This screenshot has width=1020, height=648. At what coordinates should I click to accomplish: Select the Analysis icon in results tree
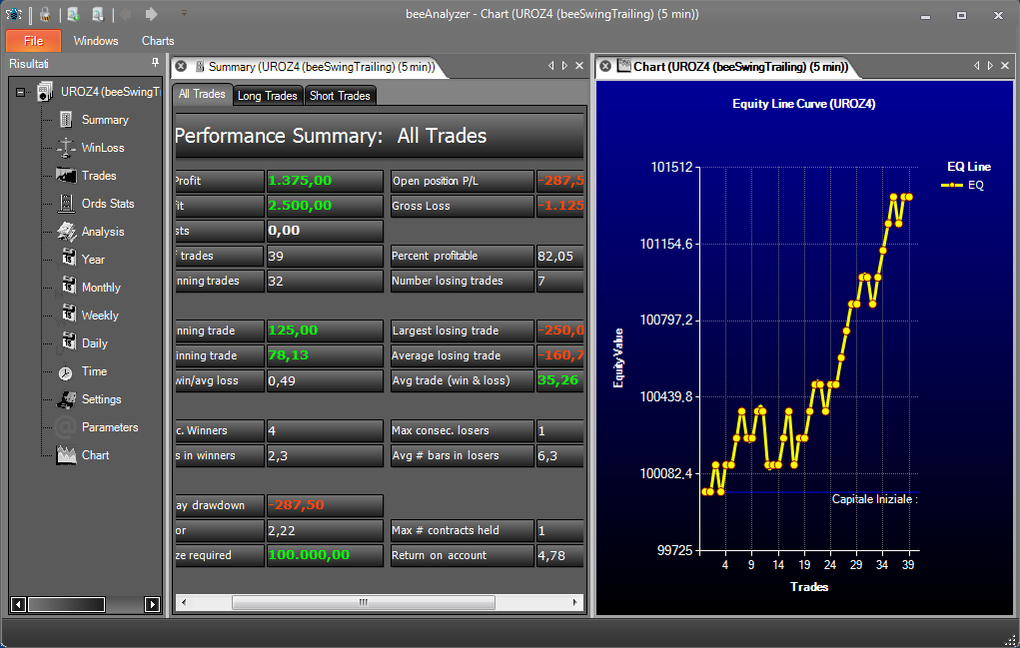tap(66, 232)
